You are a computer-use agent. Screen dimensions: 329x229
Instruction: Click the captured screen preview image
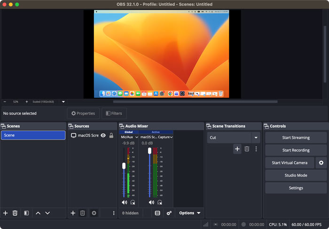pos(161,54)
